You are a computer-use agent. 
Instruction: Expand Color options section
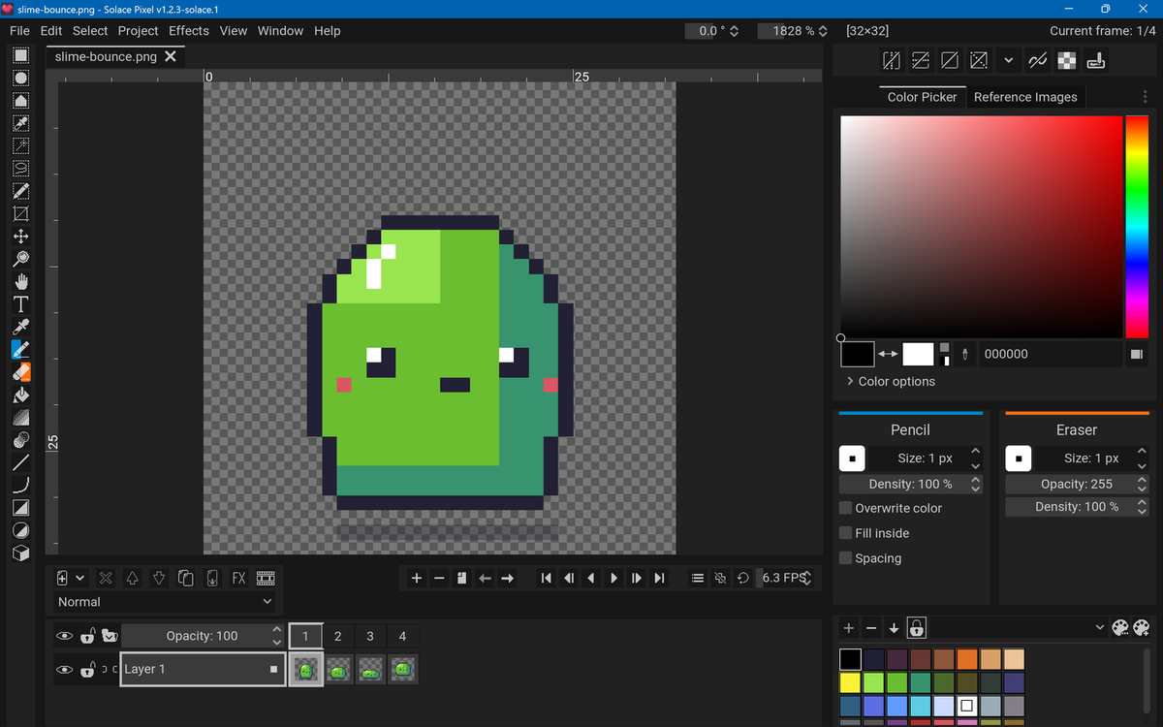pos(891,381)
